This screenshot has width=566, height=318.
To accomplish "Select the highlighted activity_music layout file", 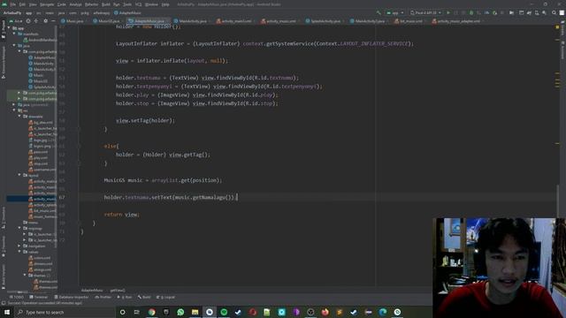I will click(x=32, y=199).
